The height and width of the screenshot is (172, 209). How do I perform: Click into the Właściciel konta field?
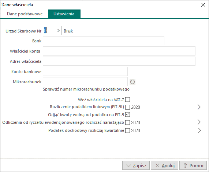(119, 51)
